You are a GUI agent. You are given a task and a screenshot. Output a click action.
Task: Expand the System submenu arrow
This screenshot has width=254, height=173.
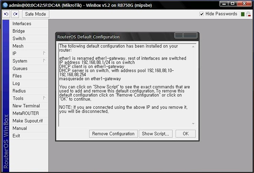point(44,60)
